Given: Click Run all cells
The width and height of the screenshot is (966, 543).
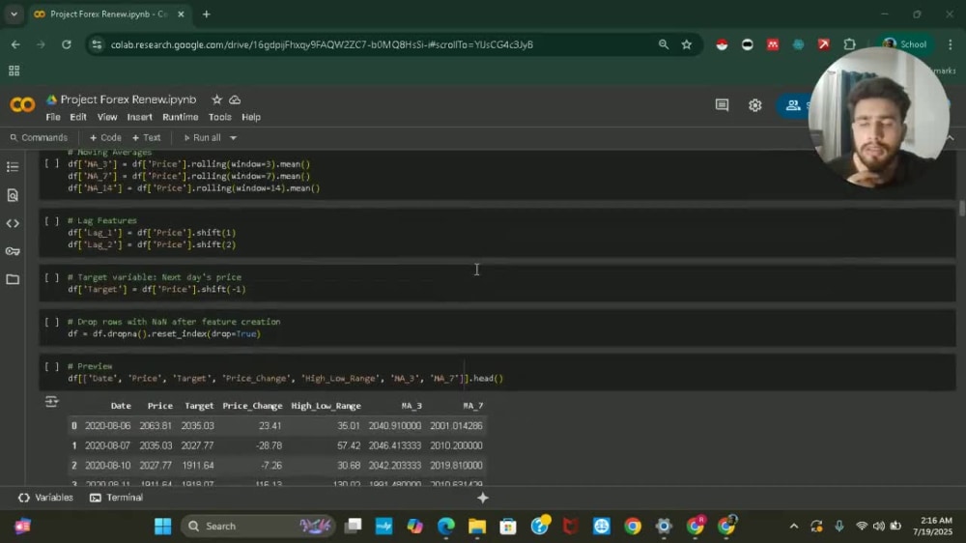Looking at the screenshot, I should (x=202, y=138).
